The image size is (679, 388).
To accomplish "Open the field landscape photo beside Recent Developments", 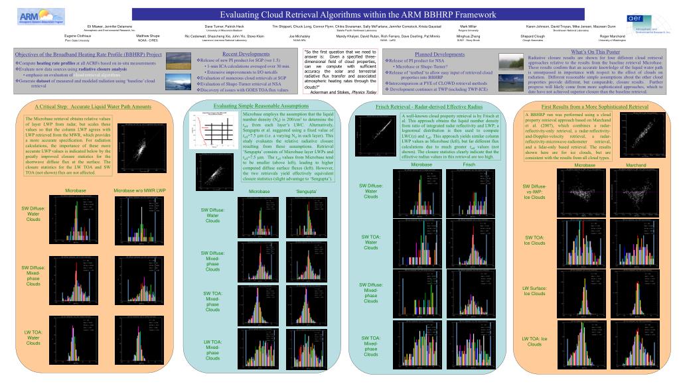I will point(179,61).
